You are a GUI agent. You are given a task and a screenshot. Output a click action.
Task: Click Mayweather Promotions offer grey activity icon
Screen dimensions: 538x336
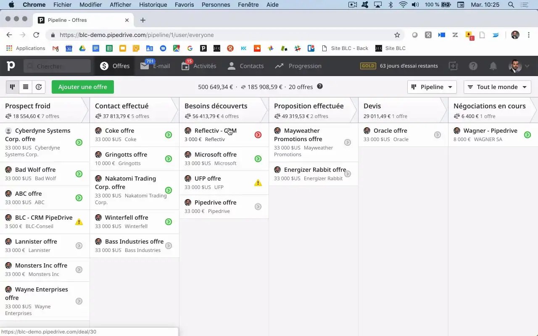[x=348, y=142]
